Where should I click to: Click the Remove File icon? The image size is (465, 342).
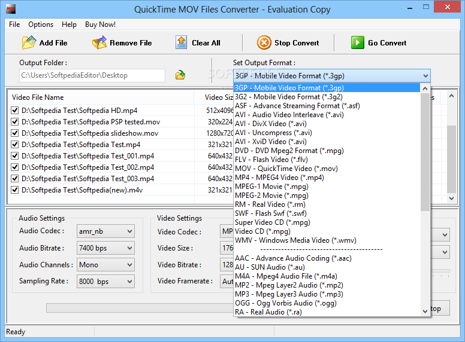(99, 42)
